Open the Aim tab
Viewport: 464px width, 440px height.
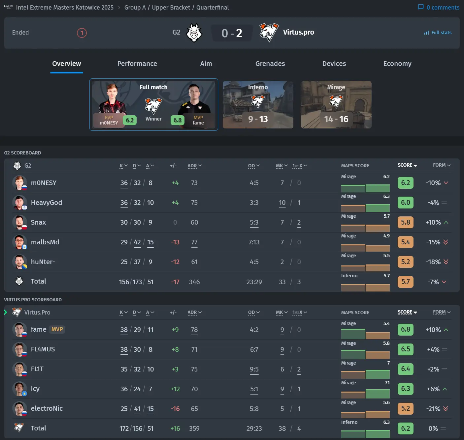click(x=206, y=64)
